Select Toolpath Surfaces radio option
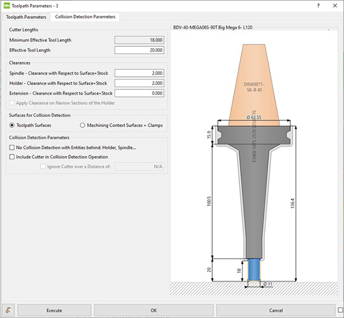 13,125
